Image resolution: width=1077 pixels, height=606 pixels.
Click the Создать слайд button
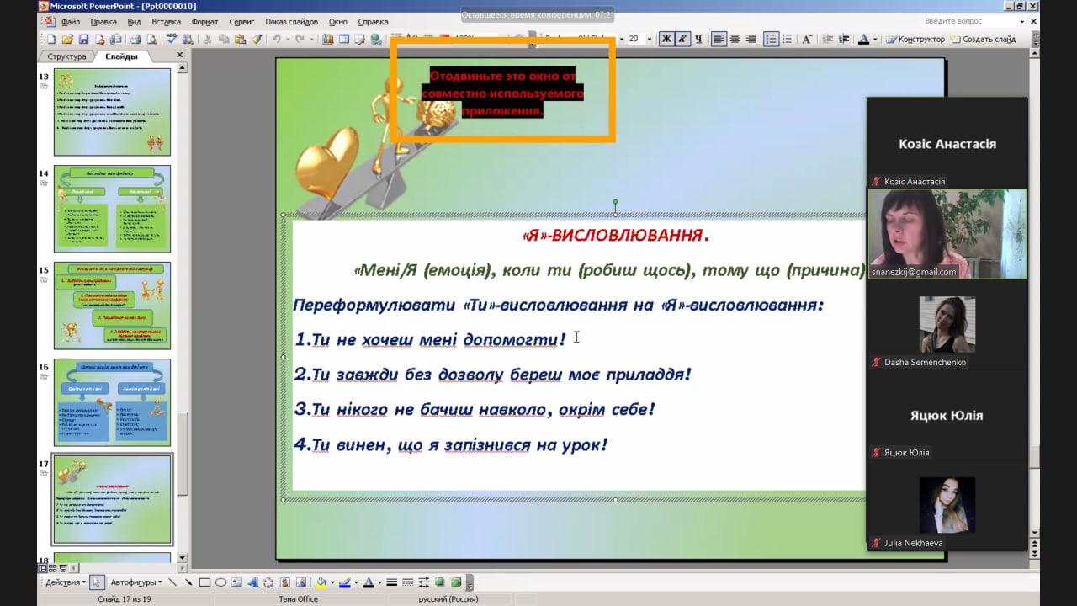(x=984, y=39)
